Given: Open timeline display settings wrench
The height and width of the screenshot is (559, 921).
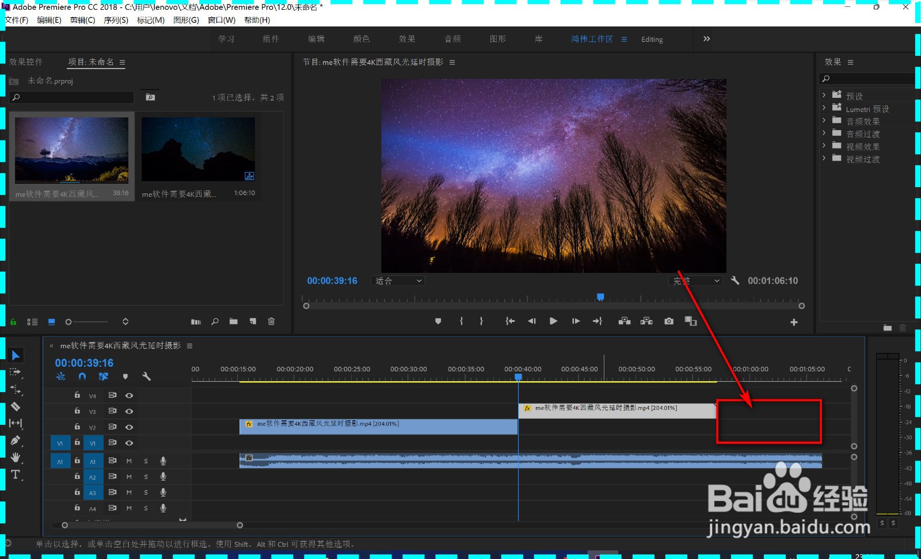Looking at the screenshot, I should click(x=146, y=377).
